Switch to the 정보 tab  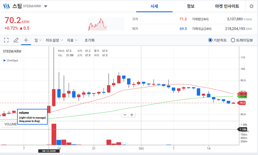coord(191,6)
